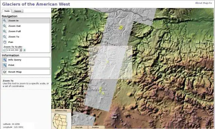The image size is (215, 129).
Task: Click the Zoom To magnifier icon
Action: pos(4,37)
